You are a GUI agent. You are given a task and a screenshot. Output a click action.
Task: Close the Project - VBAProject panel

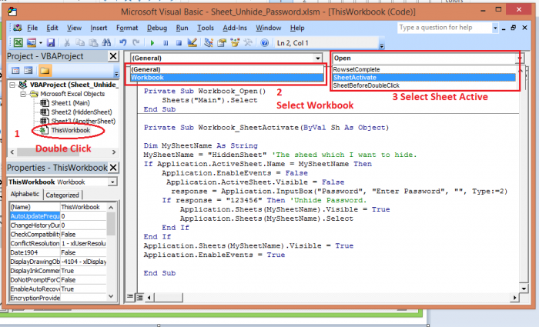[x=112, y=57]
